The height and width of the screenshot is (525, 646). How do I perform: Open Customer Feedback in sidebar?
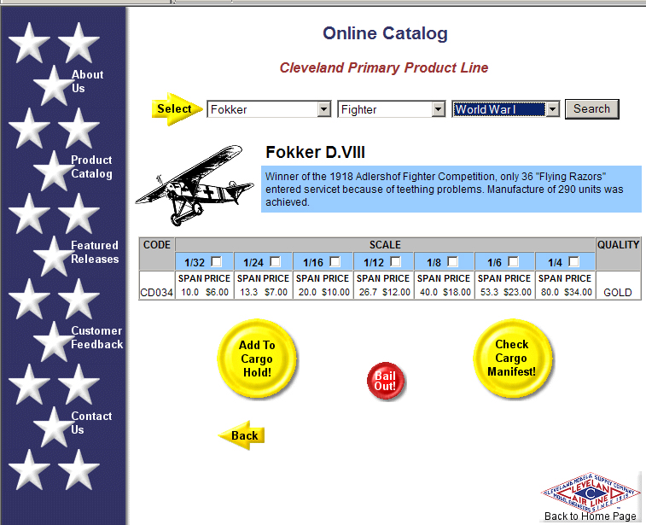click(x=96, y=337)
